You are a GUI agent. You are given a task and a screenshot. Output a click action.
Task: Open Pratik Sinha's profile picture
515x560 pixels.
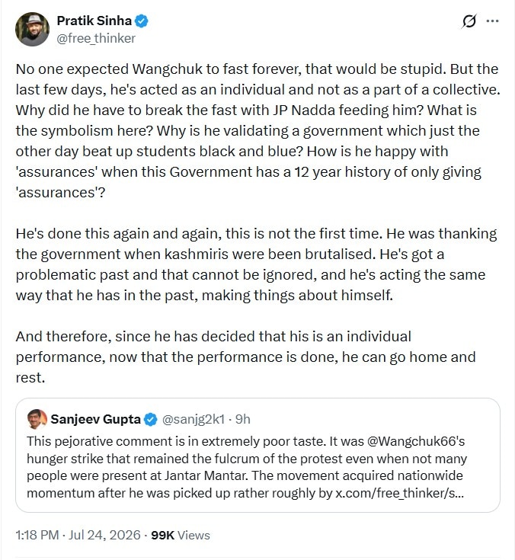coord(32,29)
